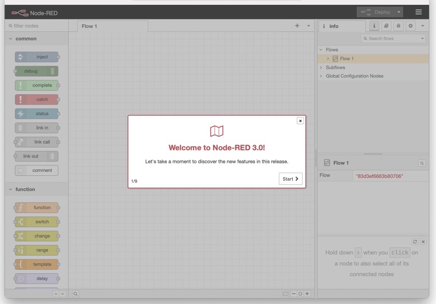Select the catch node
Viewport: 436px width, 304px height.
pos(37,99)
